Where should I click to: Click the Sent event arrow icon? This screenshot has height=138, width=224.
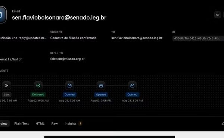pos(7,85)
